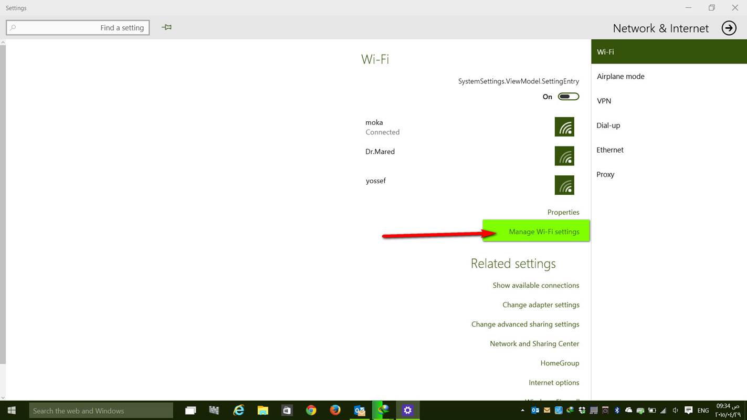Pin this settings page with the pin icon
The height and width of the screenshot is (420, 747).
167,27
